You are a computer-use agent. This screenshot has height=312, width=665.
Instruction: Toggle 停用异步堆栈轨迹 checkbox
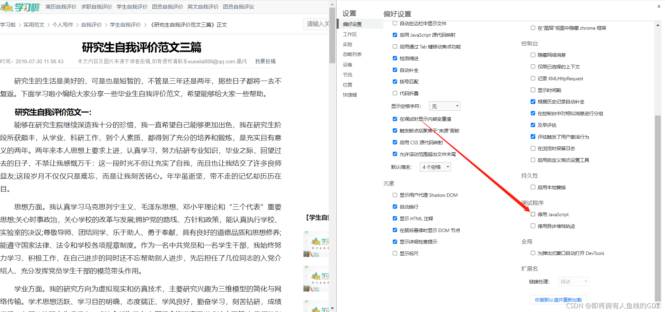[x=533, y=226]
